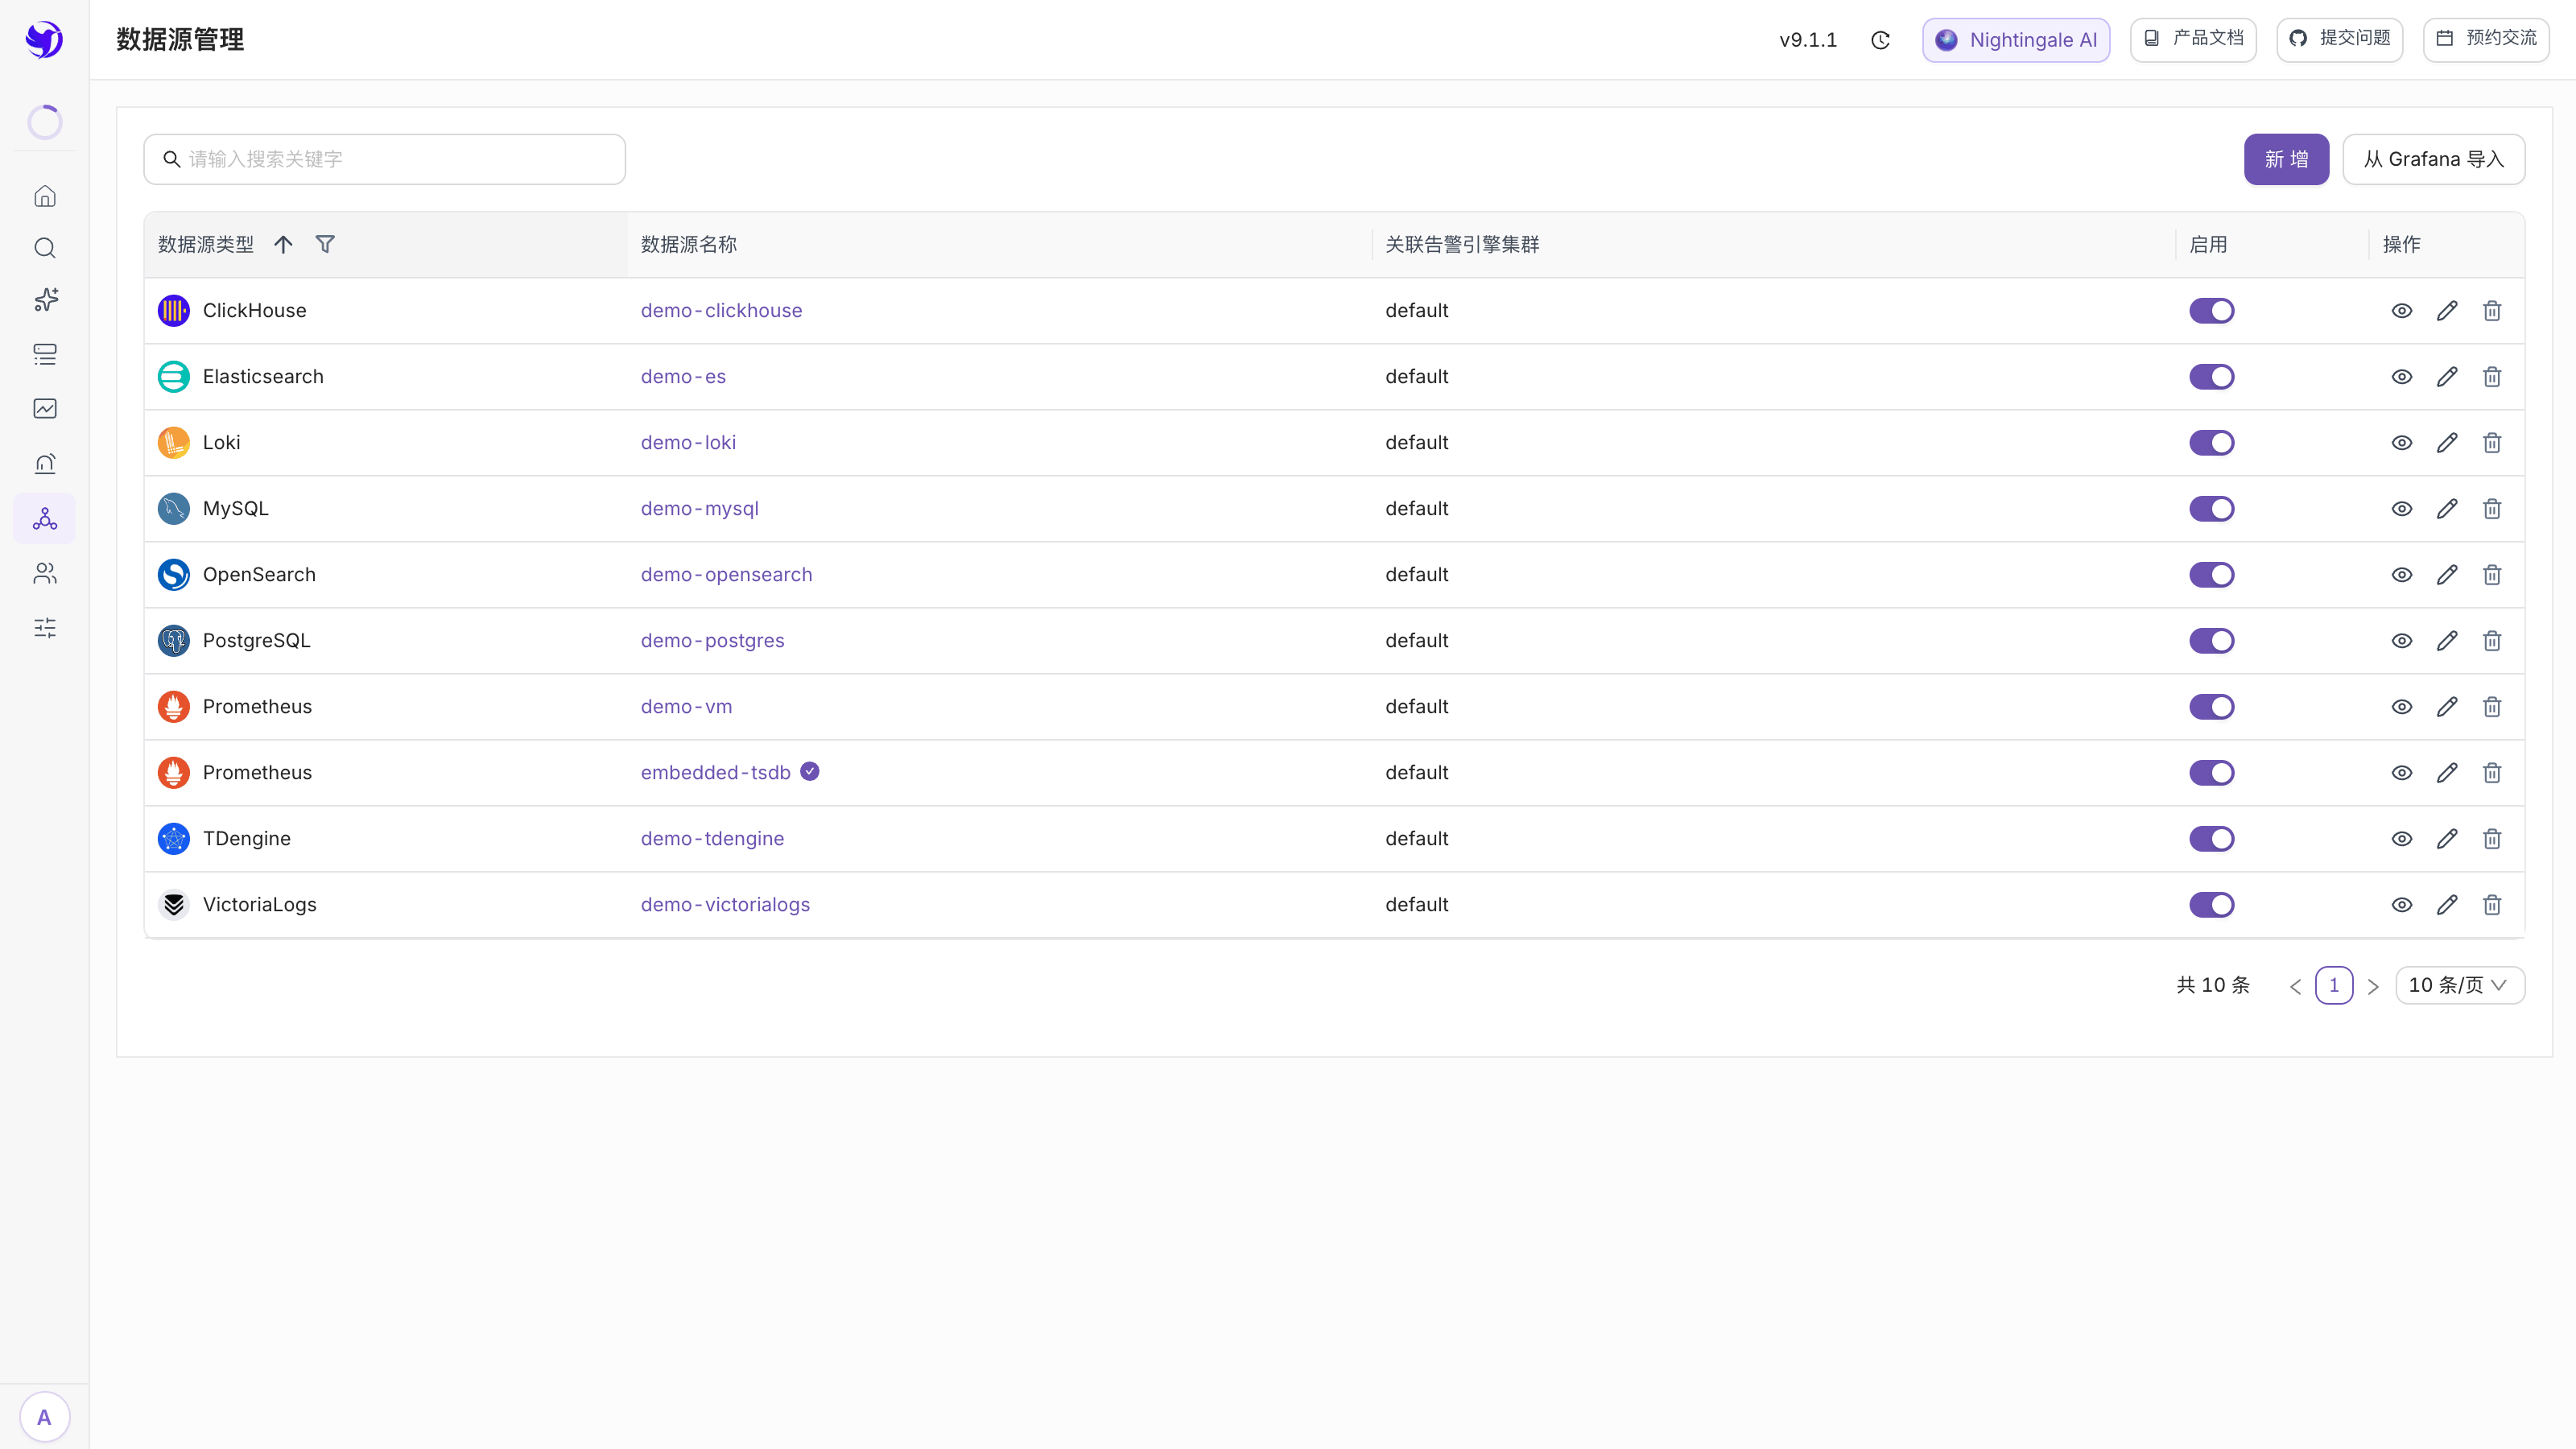Toggle the demo-vm Prometheus enable switch

coord(2212,707)
